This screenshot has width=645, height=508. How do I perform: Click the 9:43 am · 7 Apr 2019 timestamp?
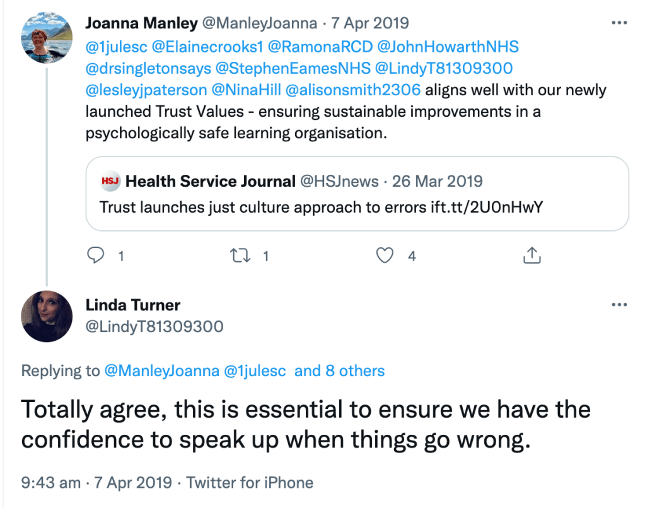point(96,483)
